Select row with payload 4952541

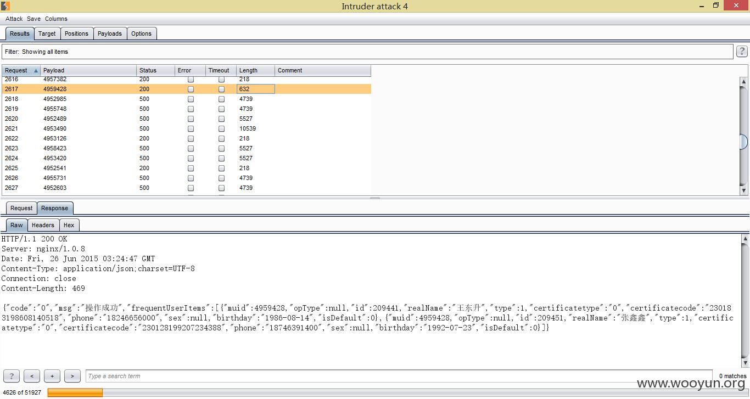[x=186, y=168]
